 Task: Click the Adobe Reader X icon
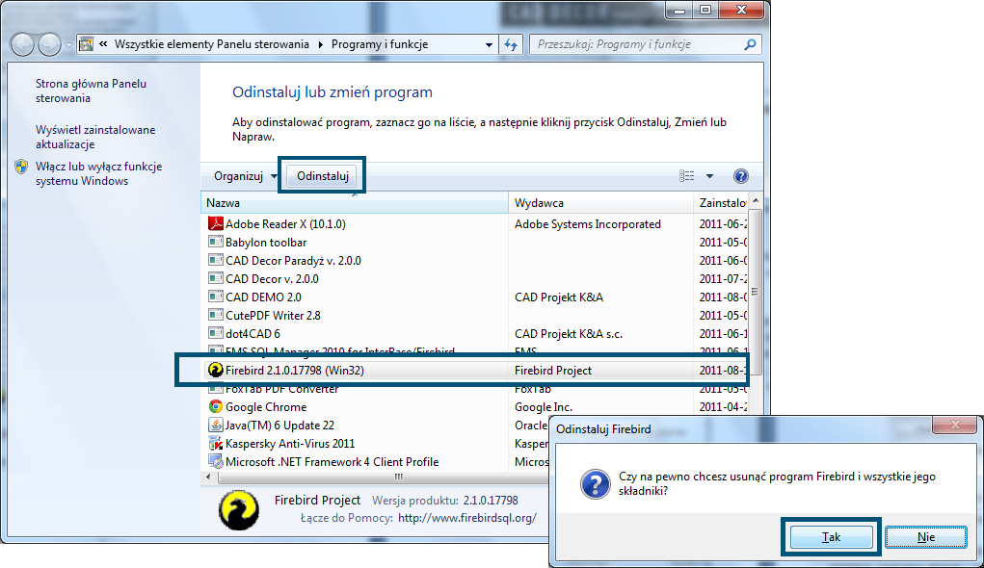pyautogui.click(x=215, y=223)
